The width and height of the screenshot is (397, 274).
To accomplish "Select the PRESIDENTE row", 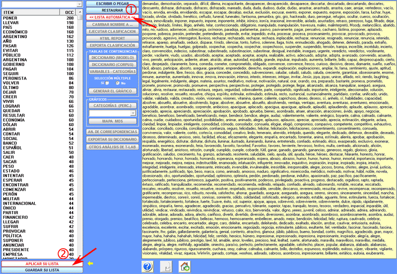I will point(39,250).
